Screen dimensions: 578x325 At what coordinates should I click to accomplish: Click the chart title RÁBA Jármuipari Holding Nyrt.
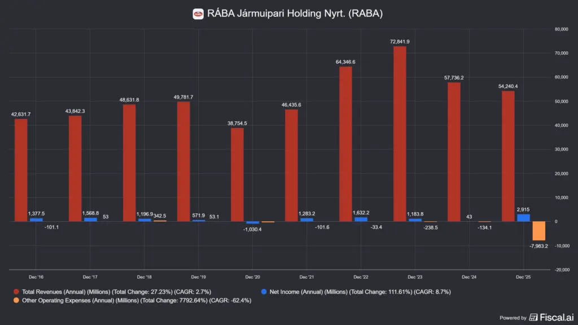tap(295, 14)
